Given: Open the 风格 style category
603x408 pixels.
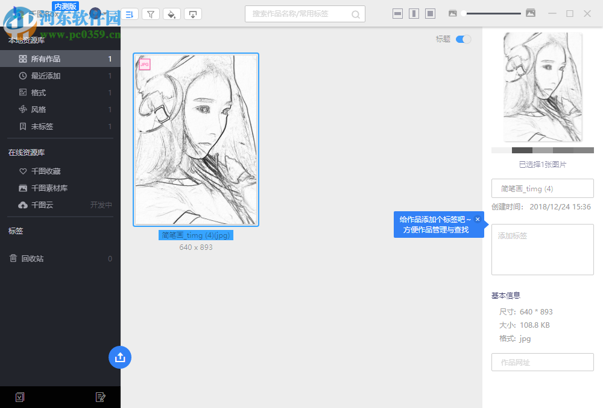Looking at the screenshot, I should coord(60,110).
